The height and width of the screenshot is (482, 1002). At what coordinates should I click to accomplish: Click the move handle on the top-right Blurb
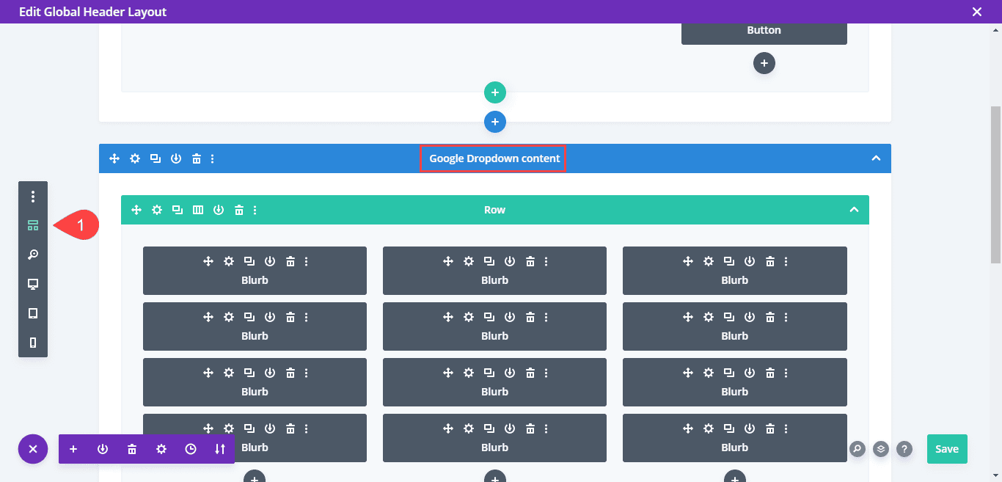(688, 261)
